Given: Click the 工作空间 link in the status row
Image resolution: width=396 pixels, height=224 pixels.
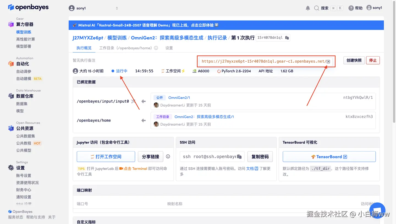Looking at the screenshot, I should (173, 71).
